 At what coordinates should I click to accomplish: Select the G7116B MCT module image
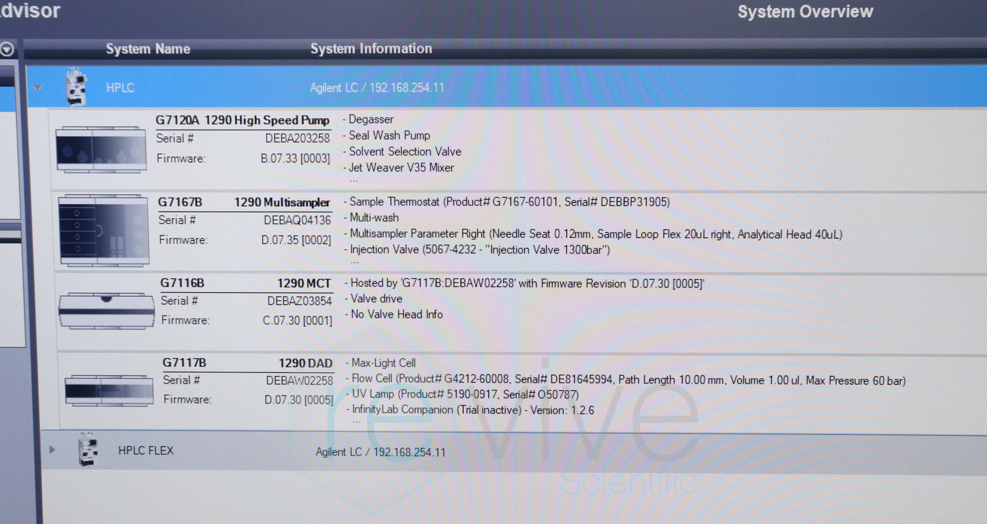tap(107, 311)
